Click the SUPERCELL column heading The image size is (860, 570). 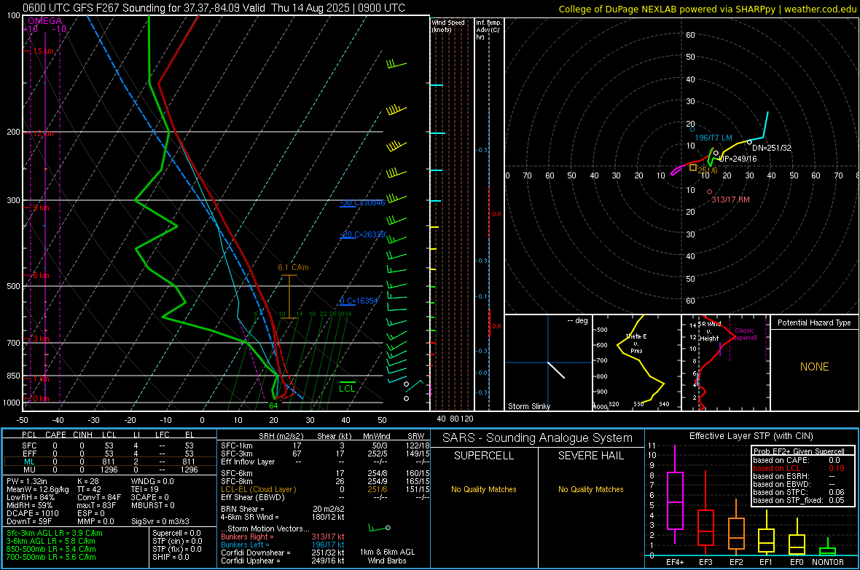(484, 456)
